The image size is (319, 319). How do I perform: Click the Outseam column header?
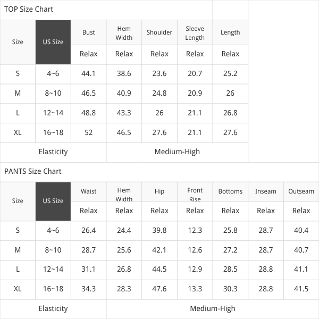301,191
